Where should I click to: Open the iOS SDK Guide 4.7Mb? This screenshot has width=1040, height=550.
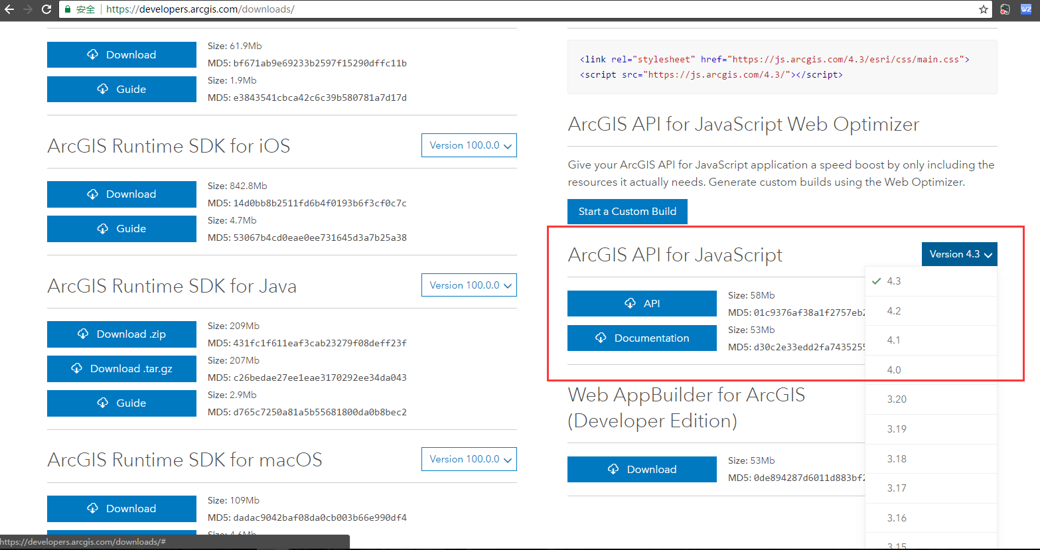(x=121, y=228)
